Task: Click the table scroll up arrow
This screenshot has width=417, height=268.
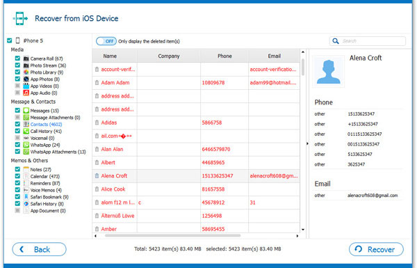Action: tap(303, 52)
